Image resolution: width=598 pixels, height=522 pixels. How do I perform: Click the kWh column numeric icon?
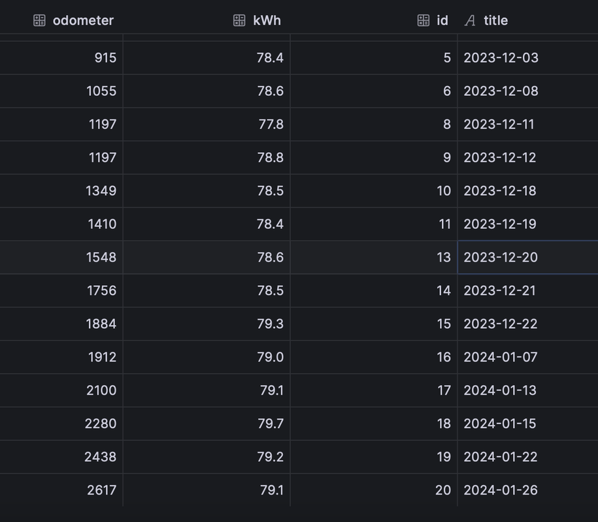[x=239, y=21]
